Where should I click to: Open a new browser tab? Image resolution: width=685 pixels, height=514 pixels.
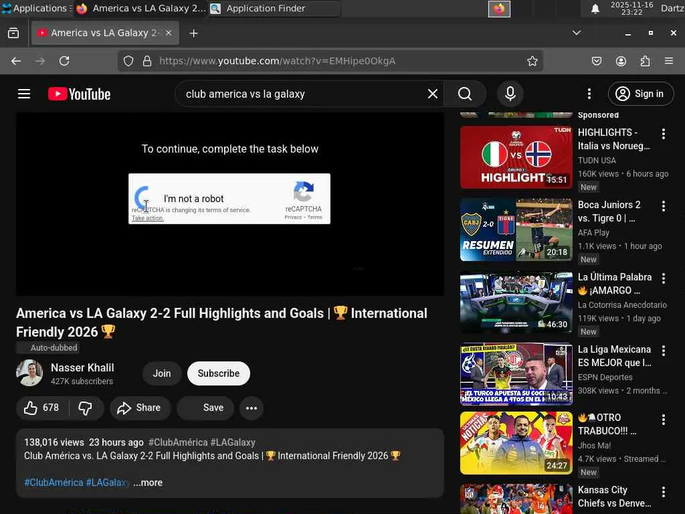click(x=193, y=33)
